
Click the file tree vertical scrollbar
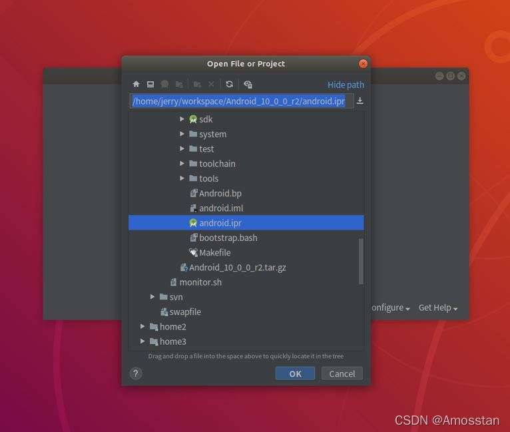point(361,262)
